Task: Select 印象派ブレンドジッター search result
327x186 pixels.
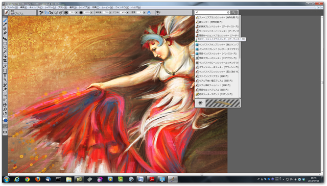Action: [217, 26]
